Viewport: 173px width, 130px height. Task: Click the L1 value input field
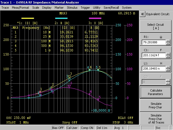tap(154, 69)
